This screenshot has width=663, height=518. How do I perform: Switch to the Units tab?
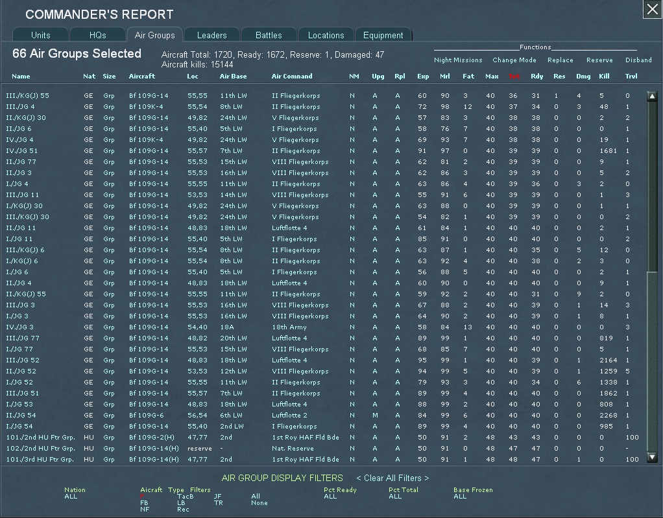pos(41,35)
